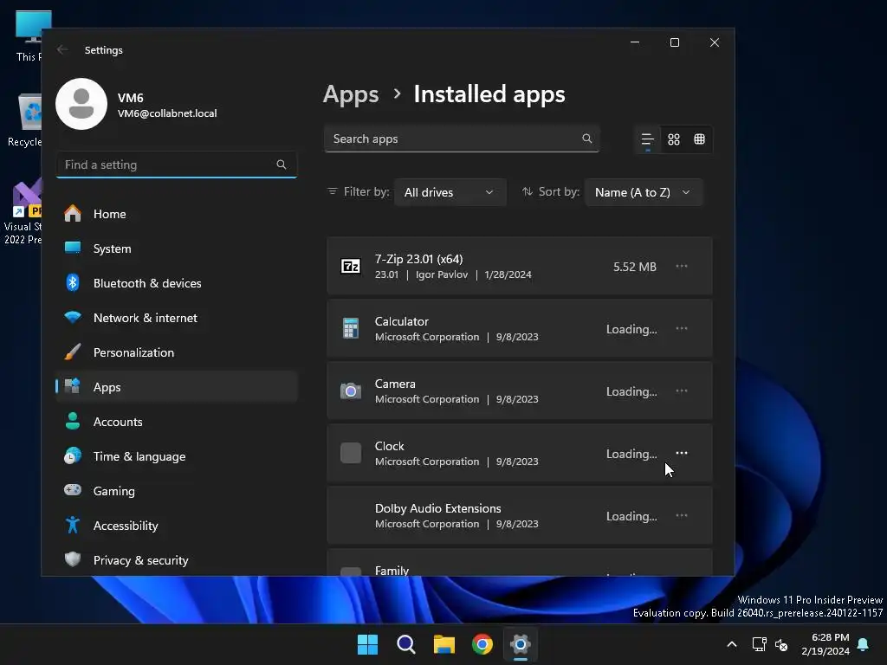Switch to grid view layout icon
887x665 pixels.
(673, 139)
